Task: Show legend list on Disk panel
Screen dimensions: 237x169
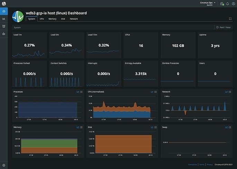Action: (155, 127)
